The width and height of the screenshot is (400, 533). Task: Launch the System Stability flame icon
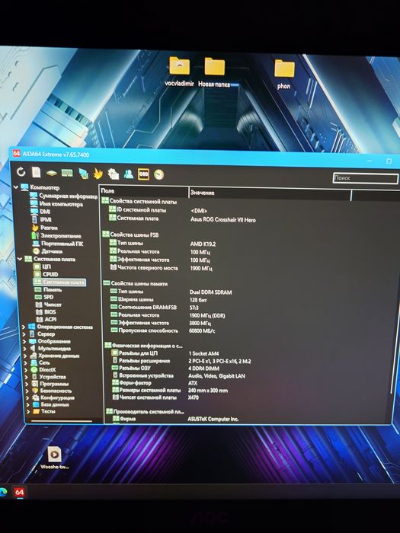coord(98,174)
